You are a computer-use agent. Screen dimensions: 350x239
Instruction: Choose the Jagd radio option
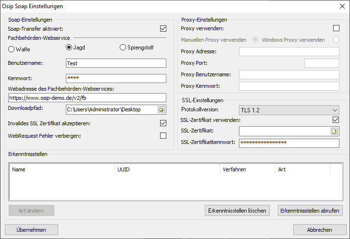69,48
